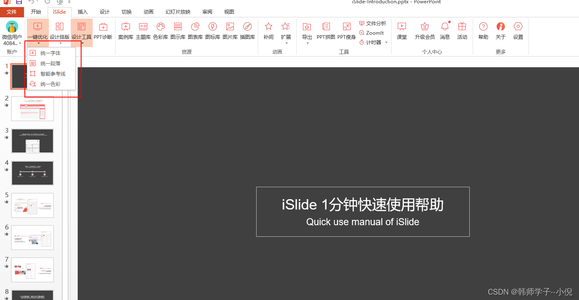This screenshot has height=300, width=579.
Task: Switch to the 审阅 tab
Action: coord(207,12)
